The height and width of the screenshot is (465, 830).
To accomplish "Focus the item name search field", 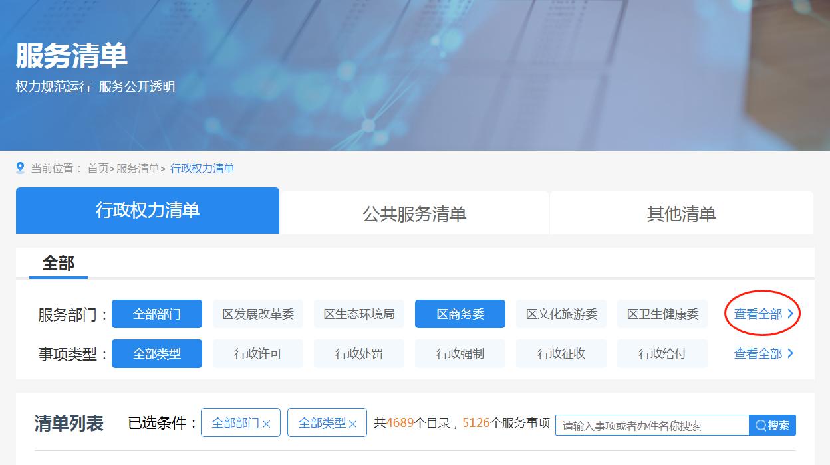I will click(652, 425).
